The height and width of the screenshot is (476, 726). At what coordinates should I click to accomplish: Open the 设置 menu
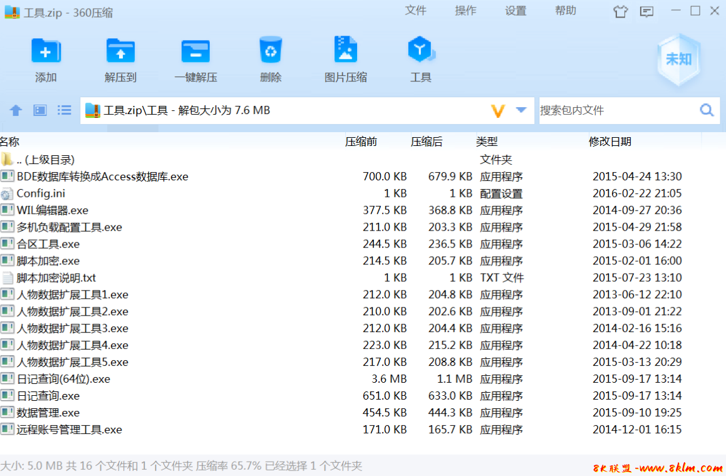click(516, 11)
